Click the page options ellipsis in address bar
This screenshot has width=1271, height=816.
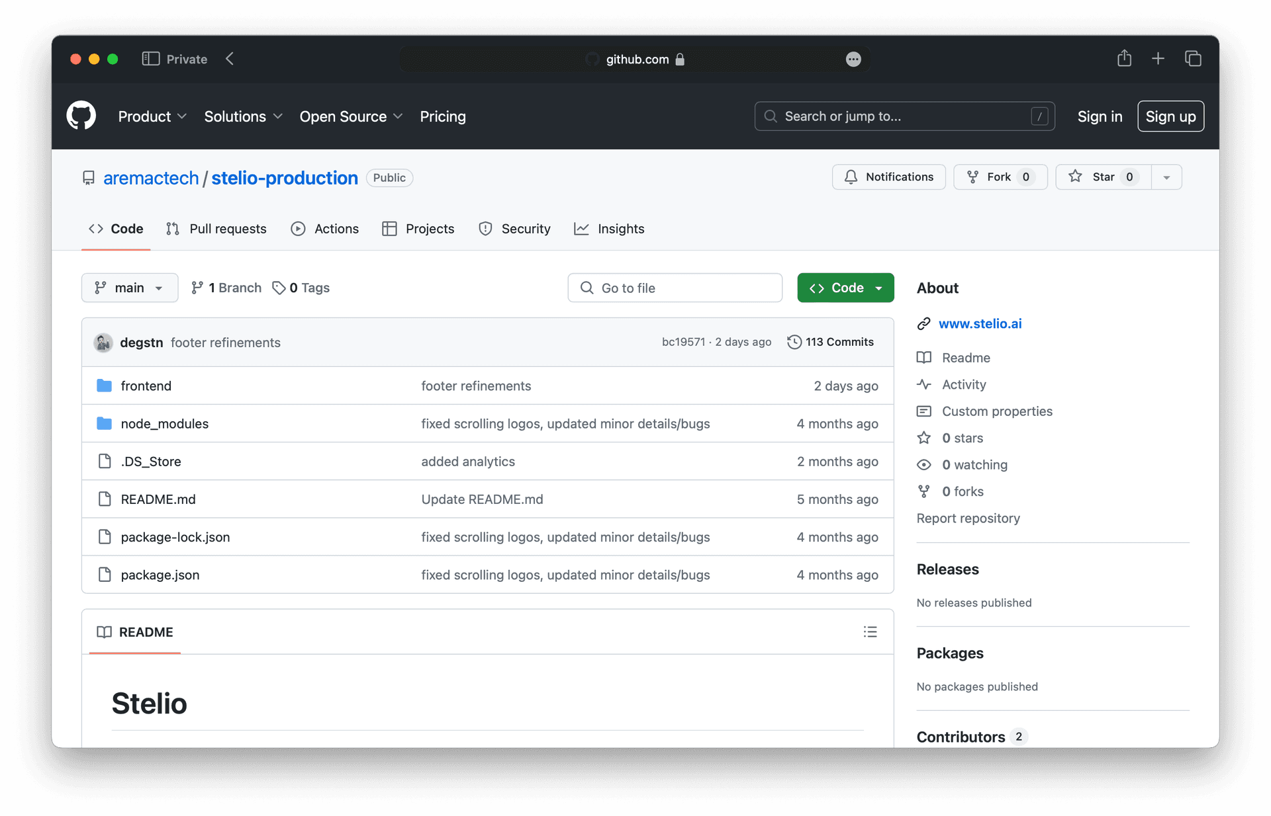[x=853, y=60]
